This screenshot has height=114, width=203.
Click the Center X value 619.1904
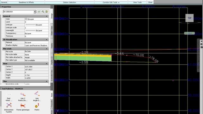(36, 66)
